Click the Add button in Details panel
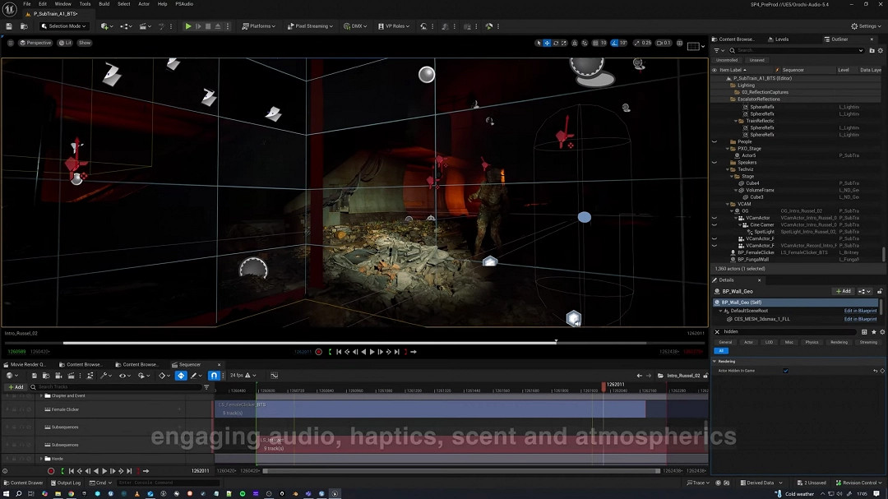 [843, 291]
